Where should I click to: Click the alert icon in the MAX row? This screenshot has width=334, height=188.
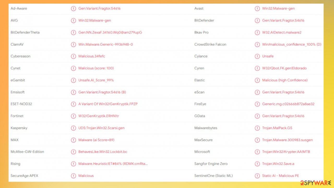point(74,140)
